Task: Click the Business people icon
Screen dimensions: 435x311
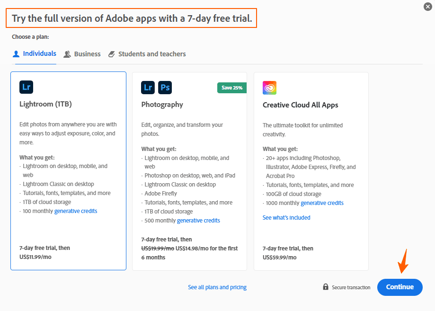Action: pyautogui.click(x=67, y=54)
